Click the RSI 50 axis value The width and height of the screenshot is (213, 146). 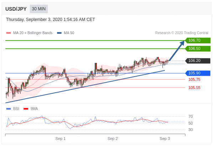(x=191, y=123)
